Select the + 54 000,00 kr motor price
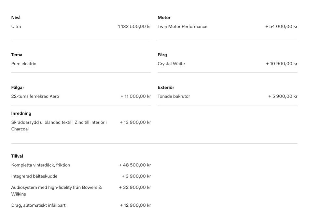The image size is (319, 221). tap(281, 27)
